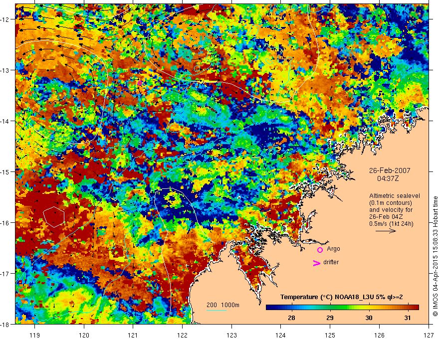Click the magenta drifter arrow legend symbol

coord(316,263)
